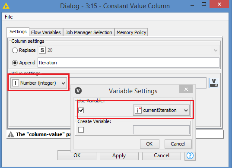Click the flow variable button icon beside value field
The height and width of the screenshot is (168, 232).
click(214, 83)
